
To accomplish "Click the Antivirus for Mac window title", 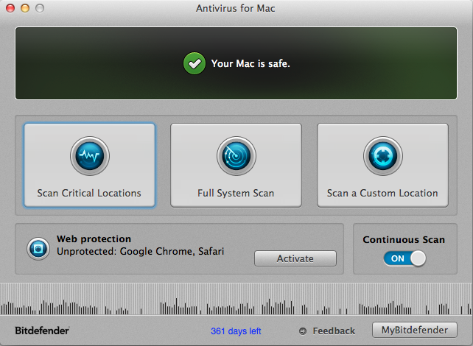I will [x=235, y=8].
